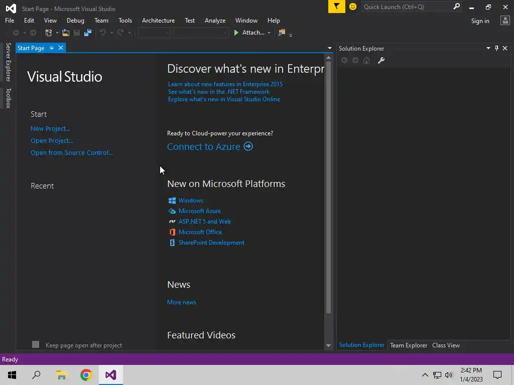The height and width of the screenshot is (385, 514).
Task: Click the Microsoft Azure cloud icon
Action: (x=172, y=211)
